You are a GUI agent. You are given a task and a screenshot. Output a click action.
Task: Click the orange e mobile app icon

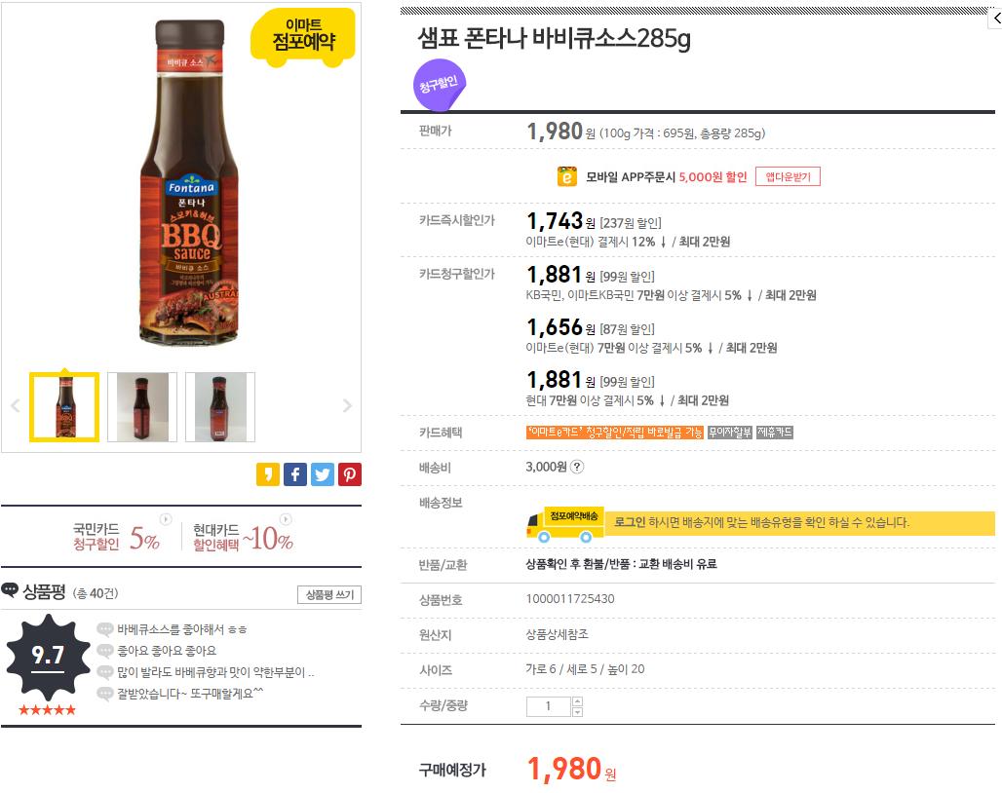pyautogui.click(x=566, y=176)
